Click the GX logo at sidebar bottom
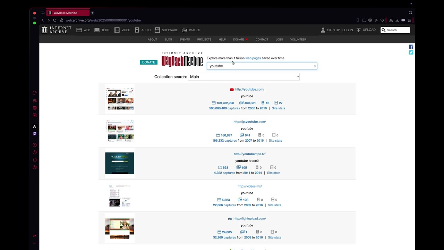 pos(35,235)
